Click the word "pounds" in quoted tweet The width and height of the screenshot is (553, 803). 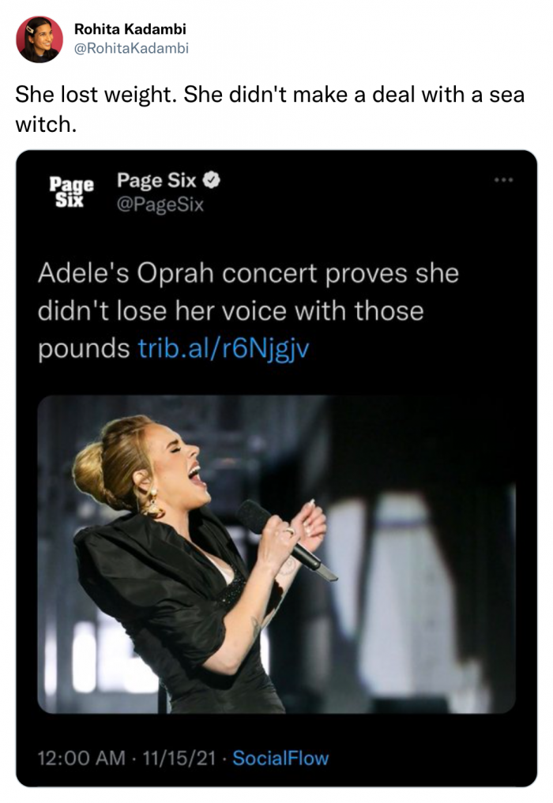click(x=84, y=349)
